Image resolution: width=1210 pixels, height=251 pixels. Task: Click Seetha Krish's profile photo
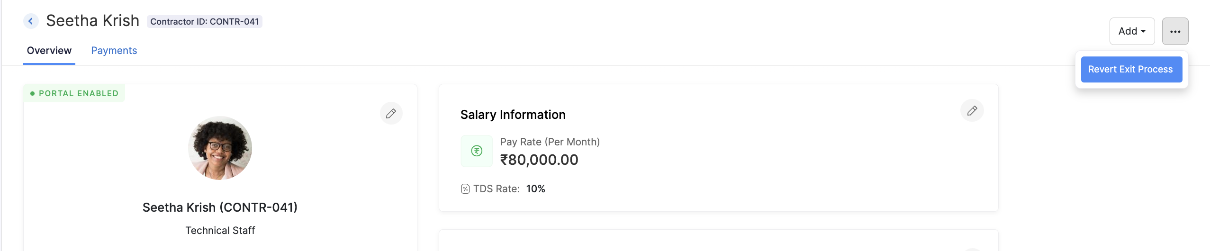(x=220, y=148)
